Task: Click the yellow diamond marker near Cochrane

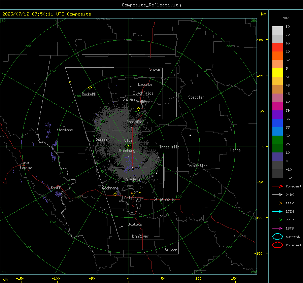Action: click(115, 194)
